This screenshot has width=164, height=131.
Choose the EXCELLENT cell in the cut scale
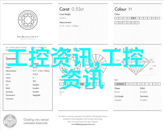120,84
